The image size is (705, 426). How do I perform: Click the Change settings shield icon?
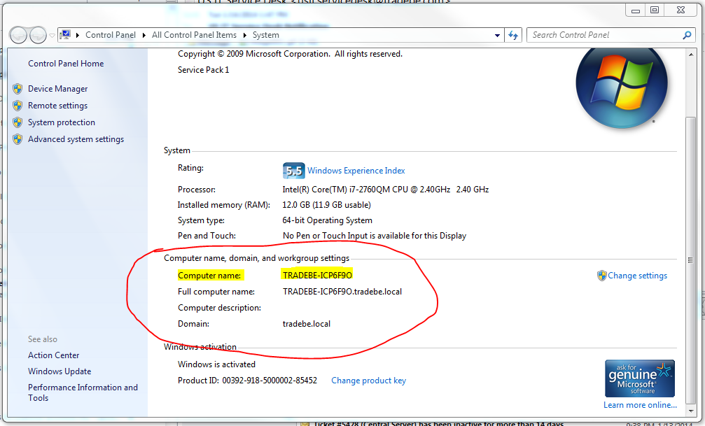click(x=602, y=276)
